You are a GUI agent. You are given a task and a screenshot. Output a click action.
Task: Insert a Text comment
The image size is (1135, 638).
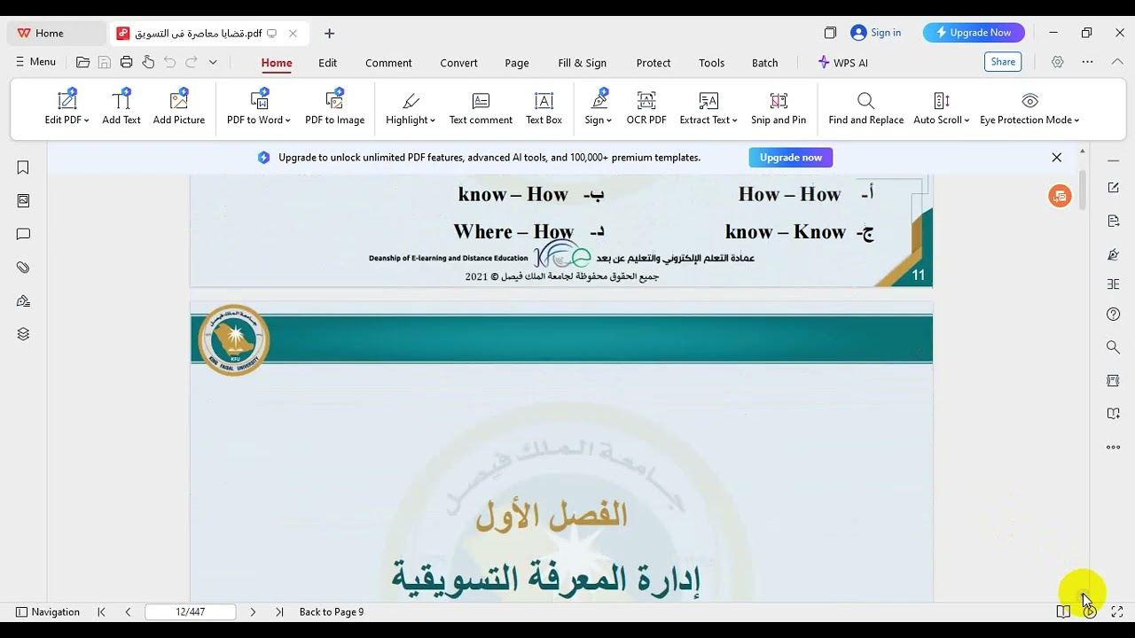(481, 108)
